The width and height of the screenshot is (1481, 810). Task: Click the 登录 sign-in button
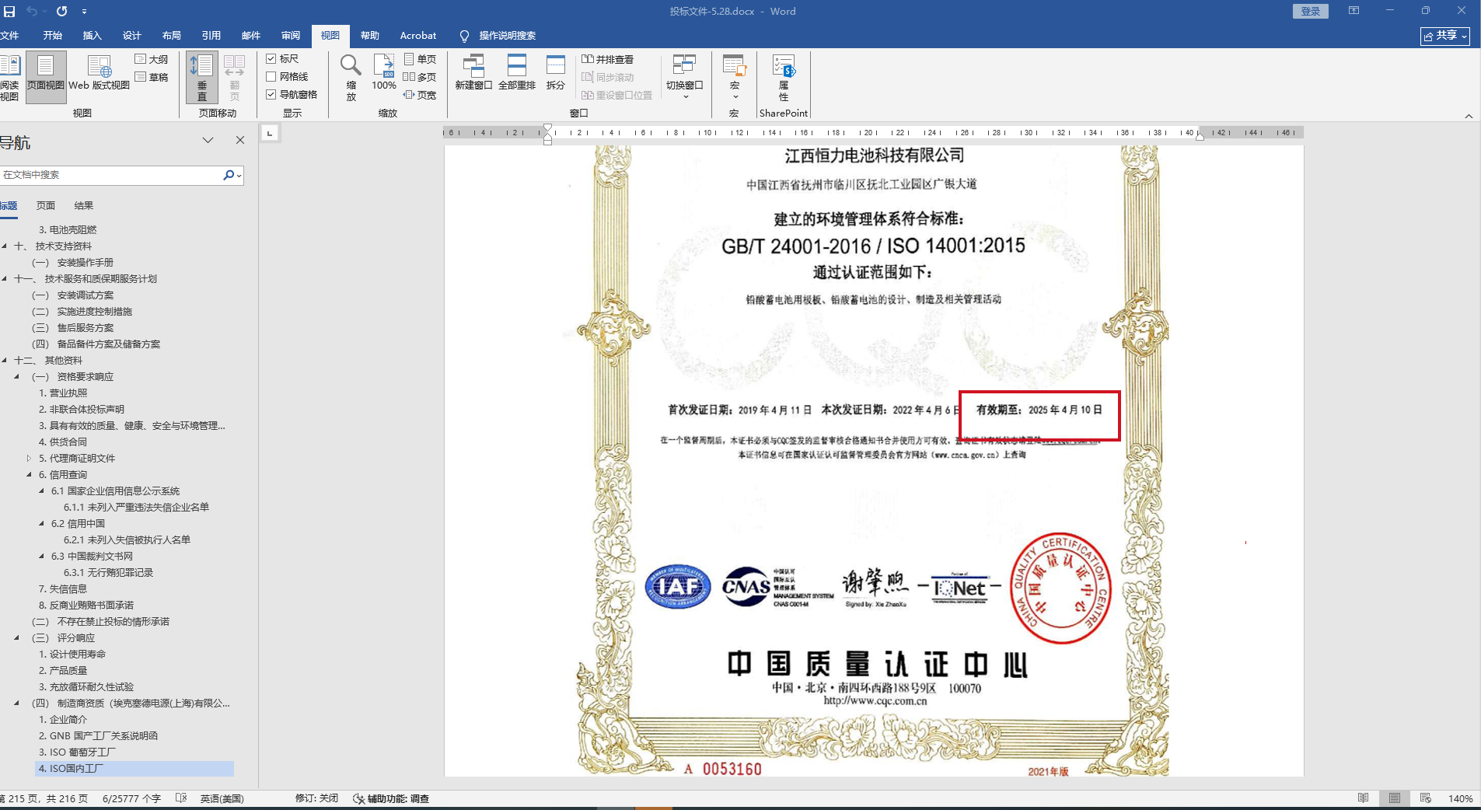[x=1311, y=11]
